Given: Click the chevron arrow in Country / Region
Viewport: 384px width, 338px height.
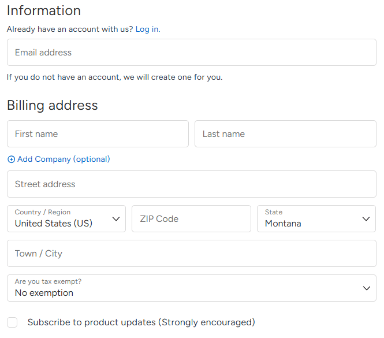Looking at the screenshot, I should point(116,219).
